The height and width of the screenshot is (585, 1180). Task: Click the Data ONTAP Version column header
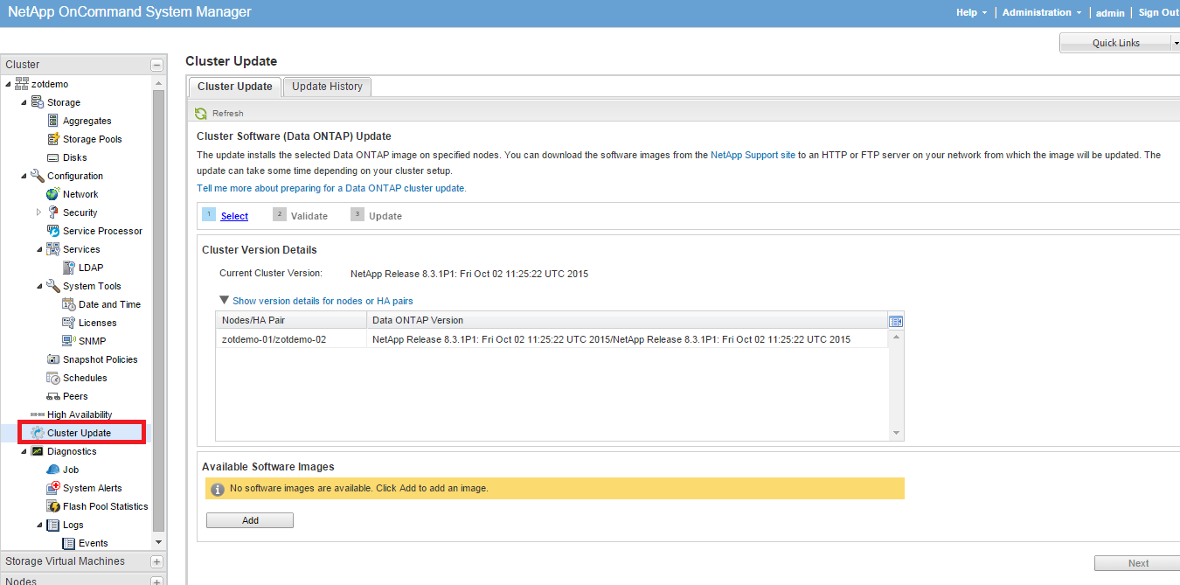628,320
